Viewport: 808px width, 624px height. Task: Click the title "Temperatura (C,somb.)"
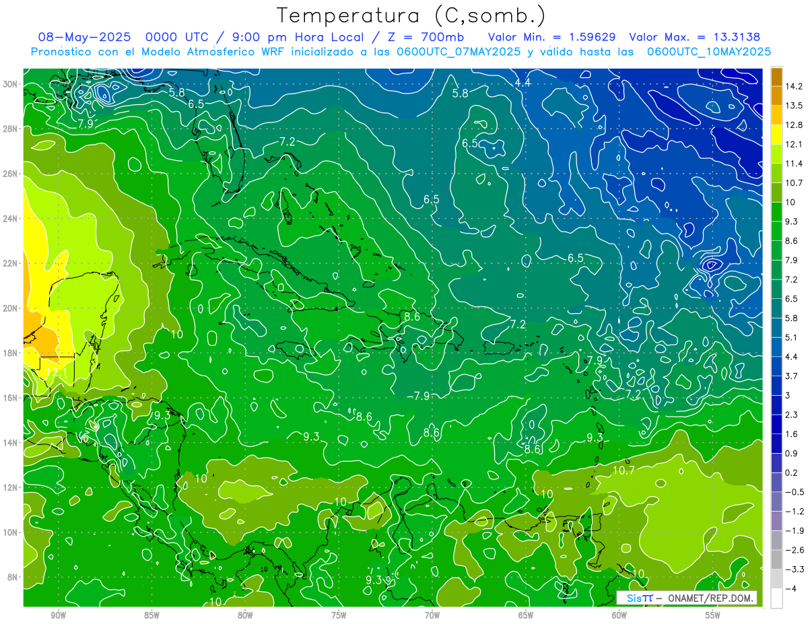(x=411, y=15)
